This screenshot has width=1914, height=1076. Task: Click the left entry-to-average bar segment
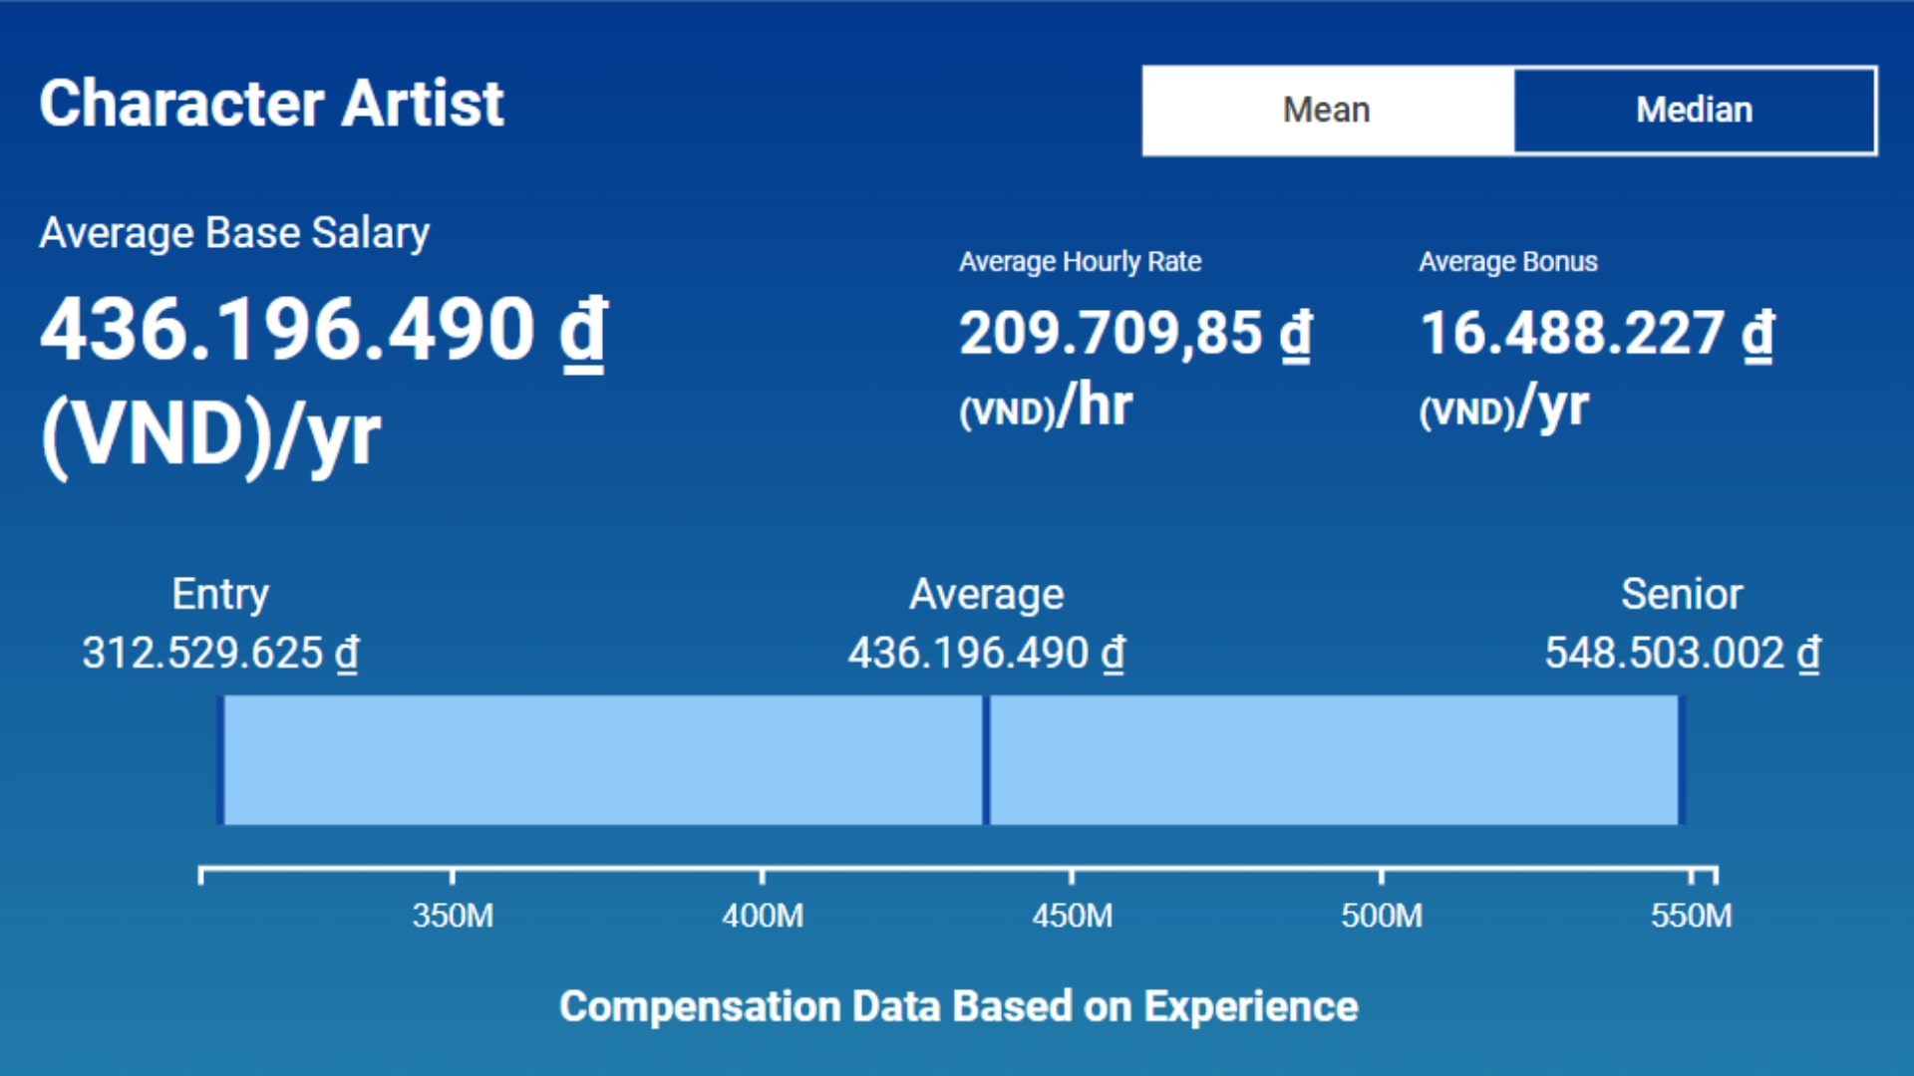tap(602, 760)
